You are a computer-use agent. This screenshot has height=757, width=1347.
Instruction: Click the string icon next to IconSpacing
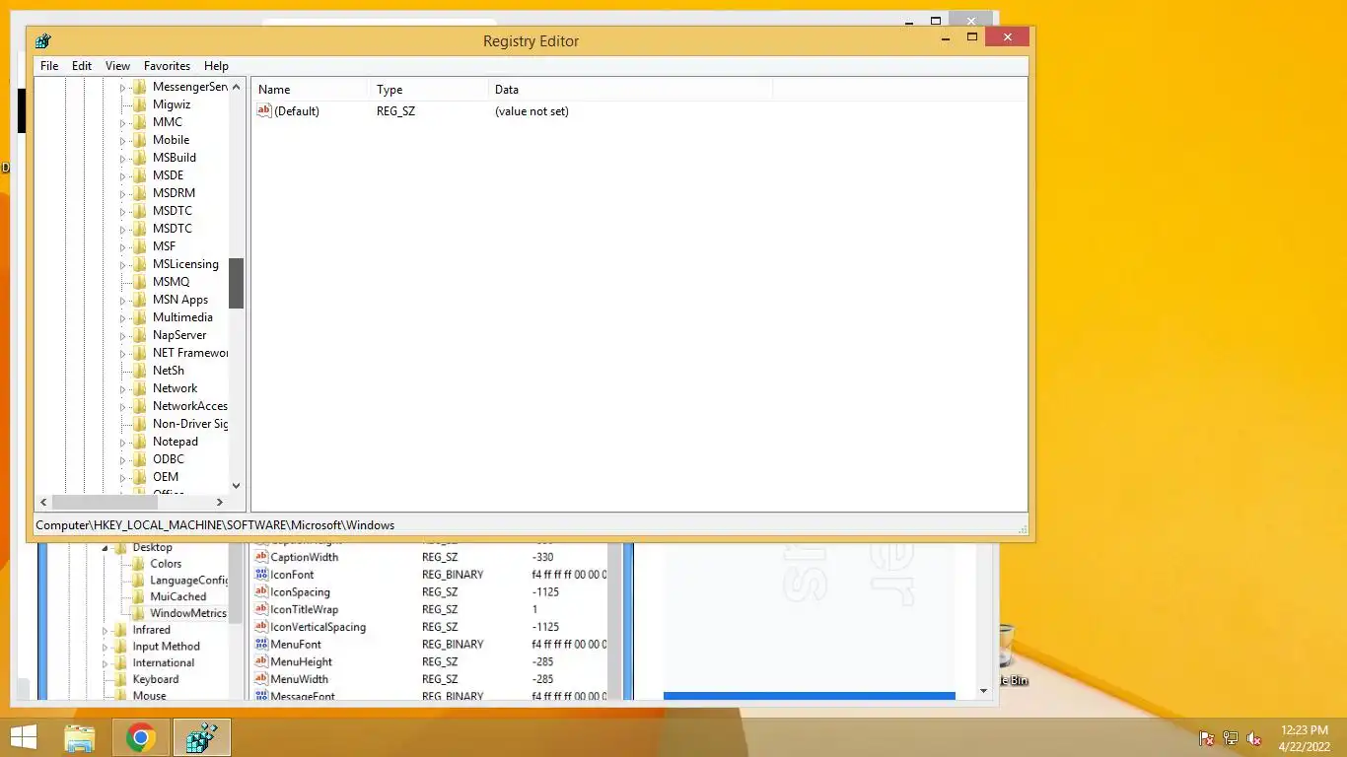click(261, 592)
